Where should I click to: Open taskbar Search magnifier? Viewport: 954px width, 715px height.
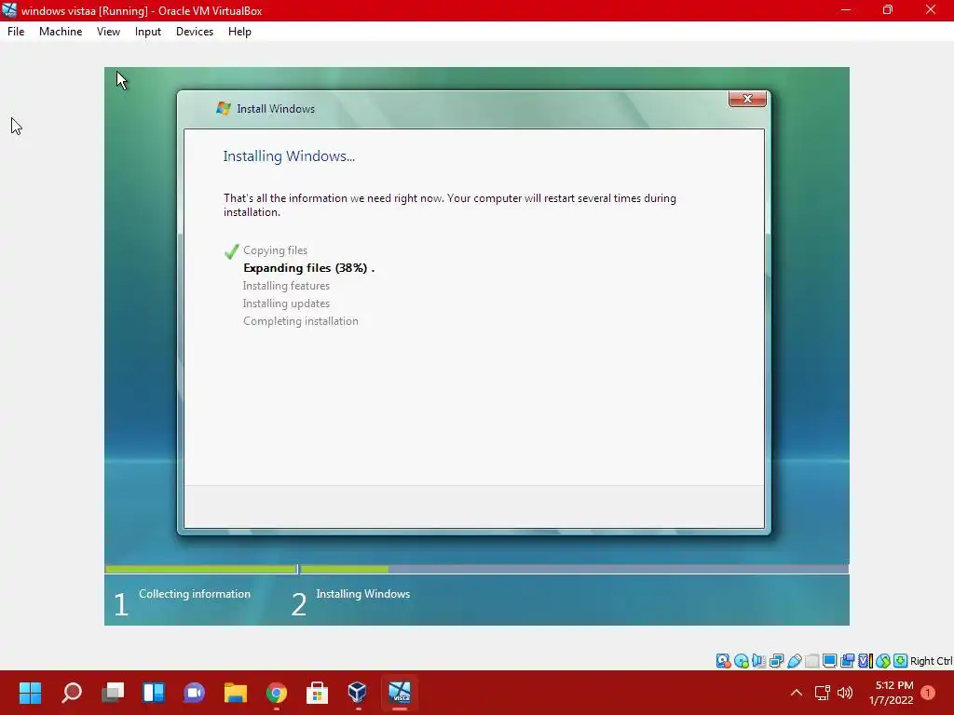[x=71, y=693]
